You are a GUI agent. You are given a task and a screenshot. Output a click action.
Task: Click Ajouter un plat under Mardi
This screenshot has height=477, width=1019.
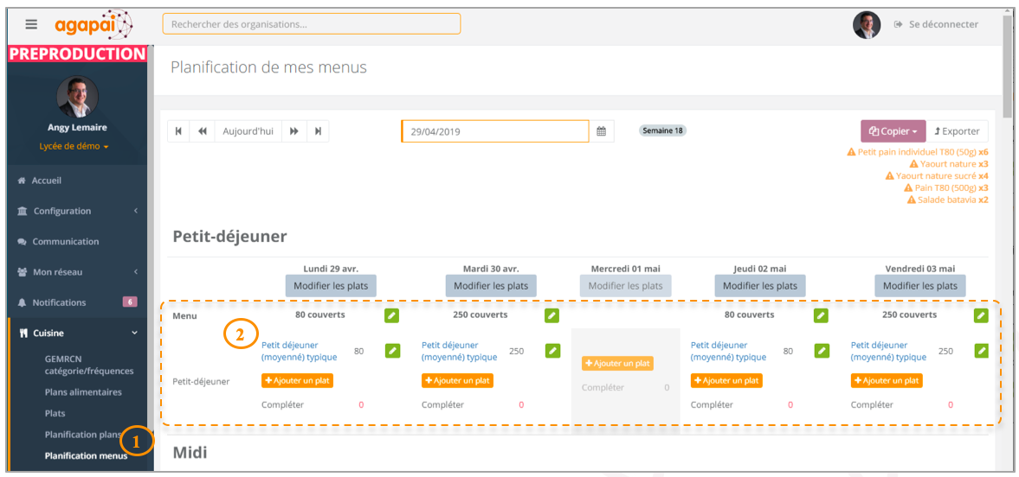457,380
